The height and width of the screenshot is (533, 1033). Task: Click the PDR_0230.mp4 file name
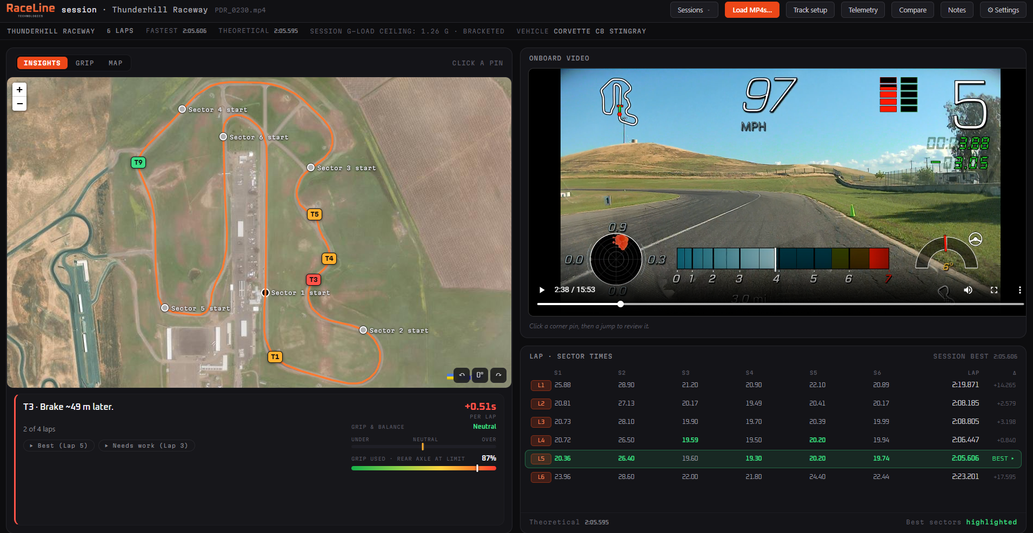point(240,10)
